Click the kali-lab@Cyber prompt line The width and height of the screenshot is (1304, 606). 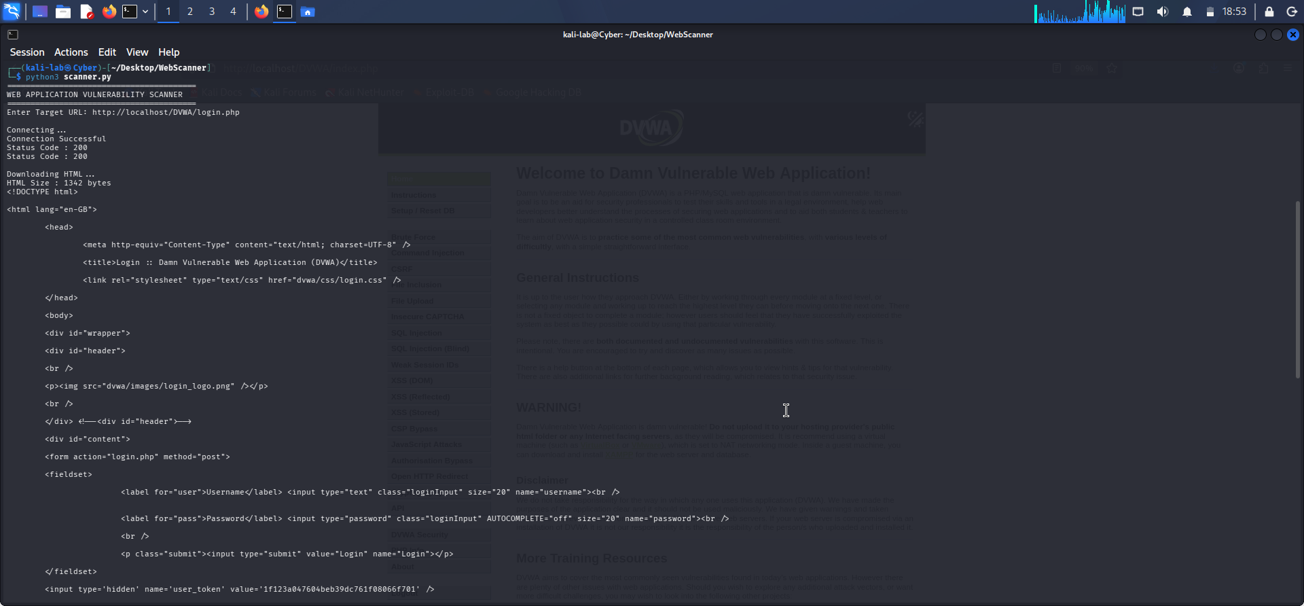point(109,68)
